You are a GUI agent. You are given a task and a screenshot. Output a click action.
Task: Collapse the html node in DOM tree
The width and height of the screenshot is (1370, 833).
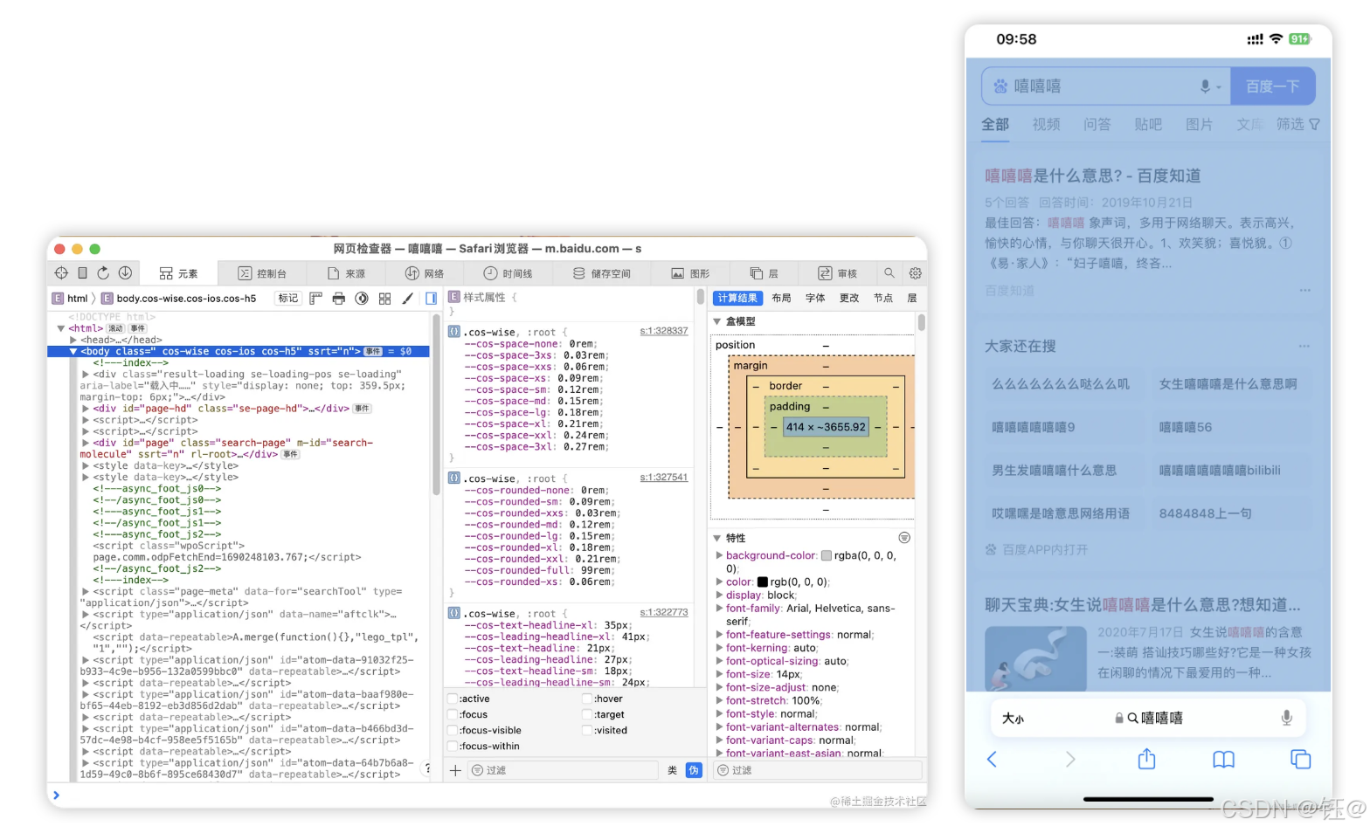click(61, 328)
